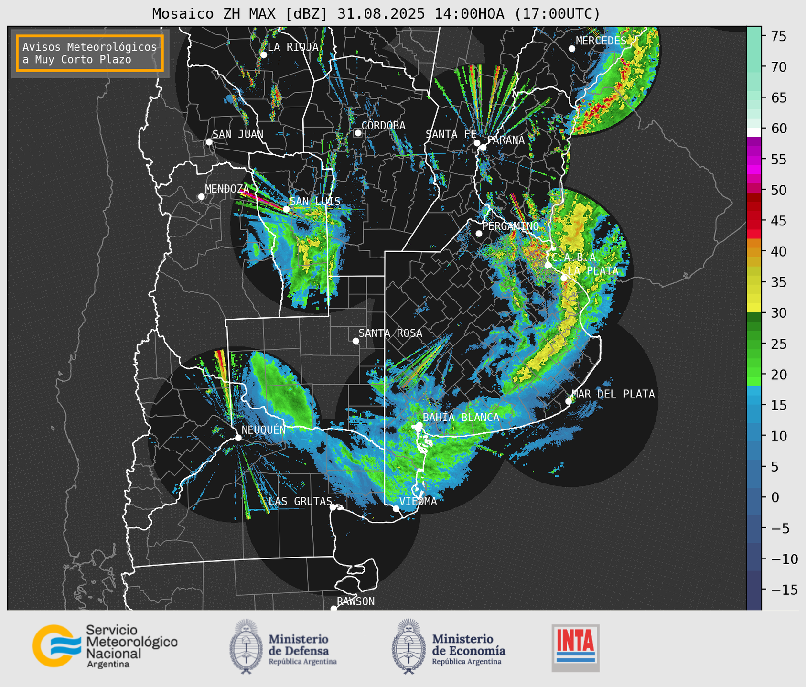The height and width of the screenshot is (687, 806).
Task: Click the LAS GRUTAS city marker dot
Action: 333,507
